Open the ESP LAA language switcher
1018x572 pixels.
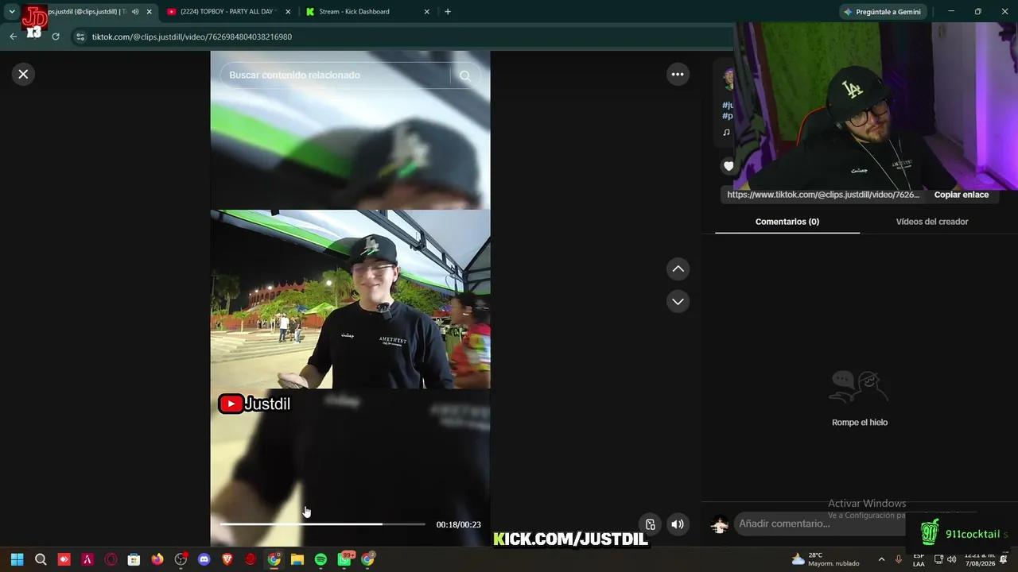click(x=919, y=559)
